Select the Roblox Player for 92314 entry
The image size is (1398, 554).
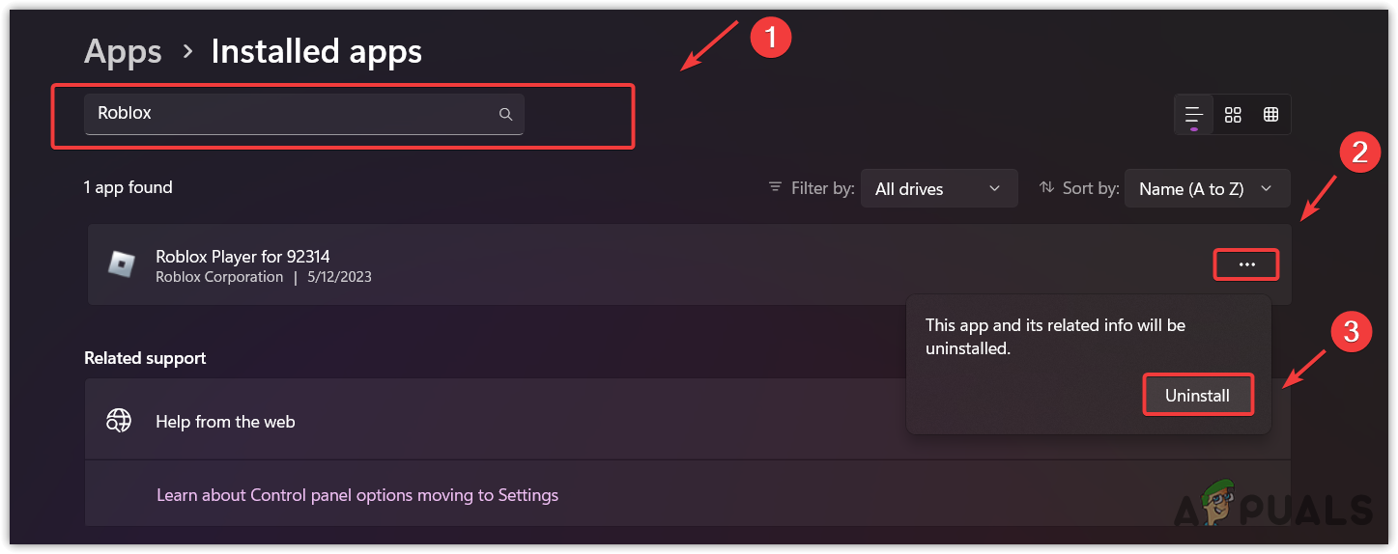pos(243,256)
